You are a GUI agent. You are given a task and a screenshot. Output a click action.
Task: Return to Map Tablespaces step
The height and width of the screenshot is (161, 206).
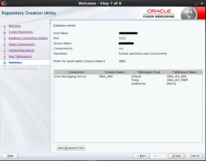point(20,56)
